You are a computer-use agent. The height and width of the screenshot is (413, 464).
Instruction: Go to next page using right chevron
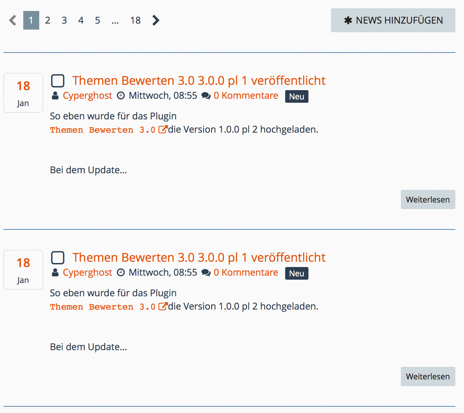[156, 20]
